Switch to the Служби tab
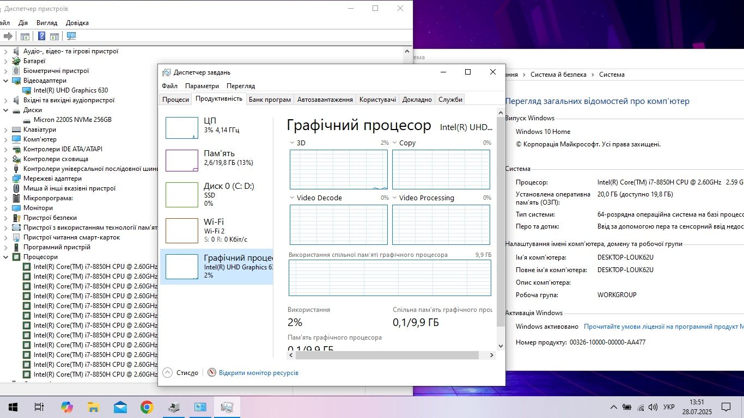This screenshot has width=744, height=418. pyautogui.click(x=450, y=100)
